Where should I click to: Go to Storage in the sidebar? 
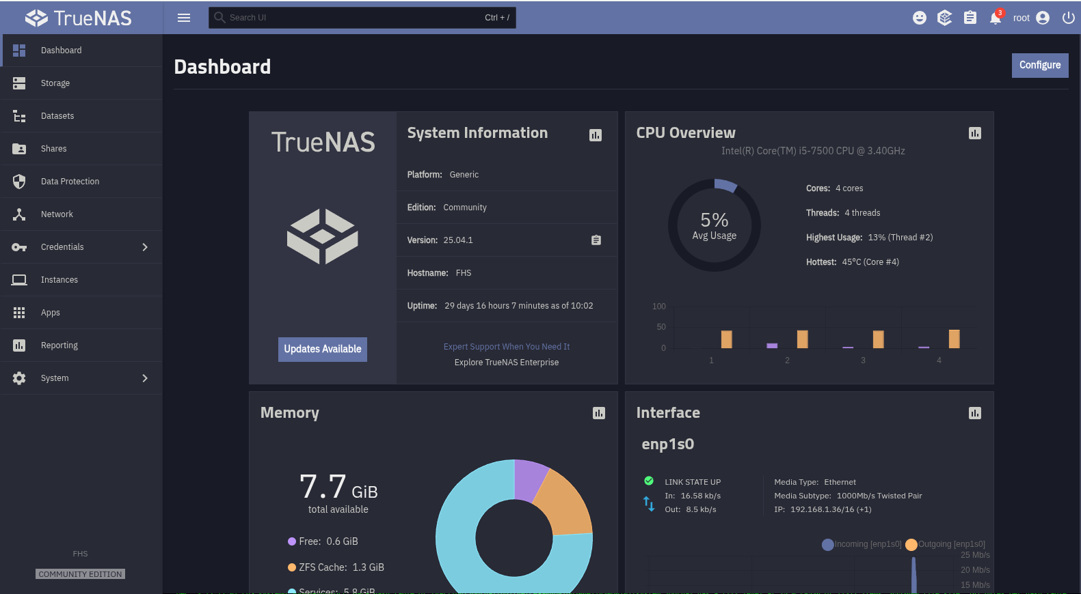(81, 83)
